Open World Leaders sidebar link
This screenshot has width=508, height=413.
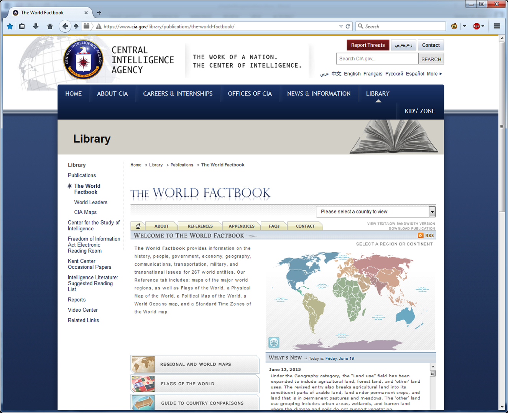coord(91,202)
